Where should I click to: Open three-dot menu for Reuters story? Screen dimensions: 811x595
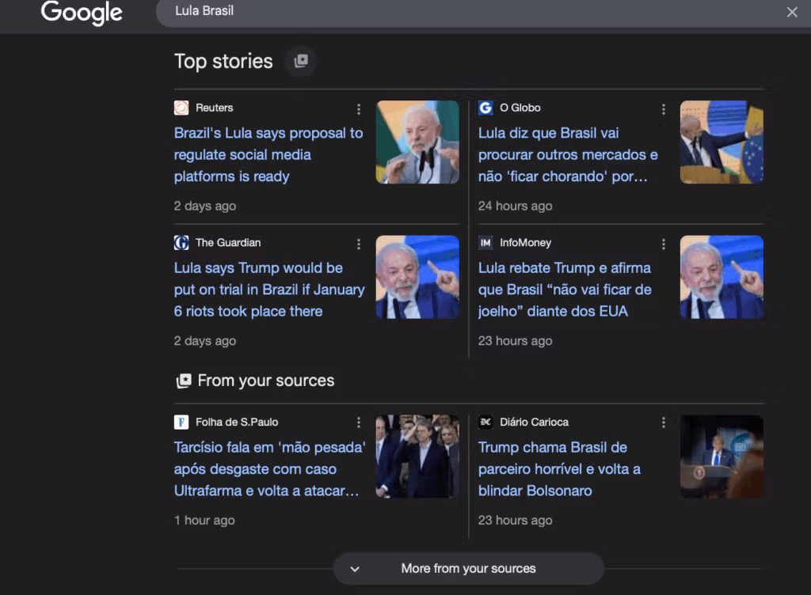pos(359,109)
